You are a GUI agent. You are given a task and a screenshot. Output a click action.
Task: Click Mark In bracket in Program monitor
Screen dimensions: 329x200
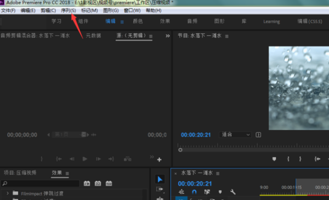288,159
